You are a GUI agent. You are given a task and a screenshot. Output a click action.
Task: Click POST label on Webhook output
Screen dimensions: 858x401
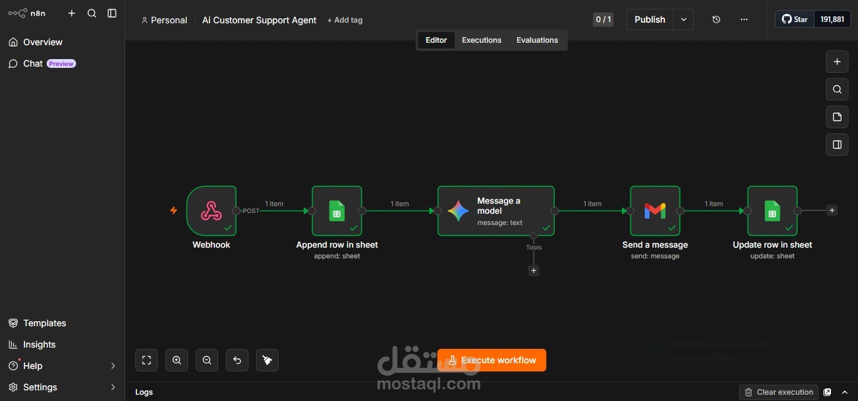(x=251, y=211)
